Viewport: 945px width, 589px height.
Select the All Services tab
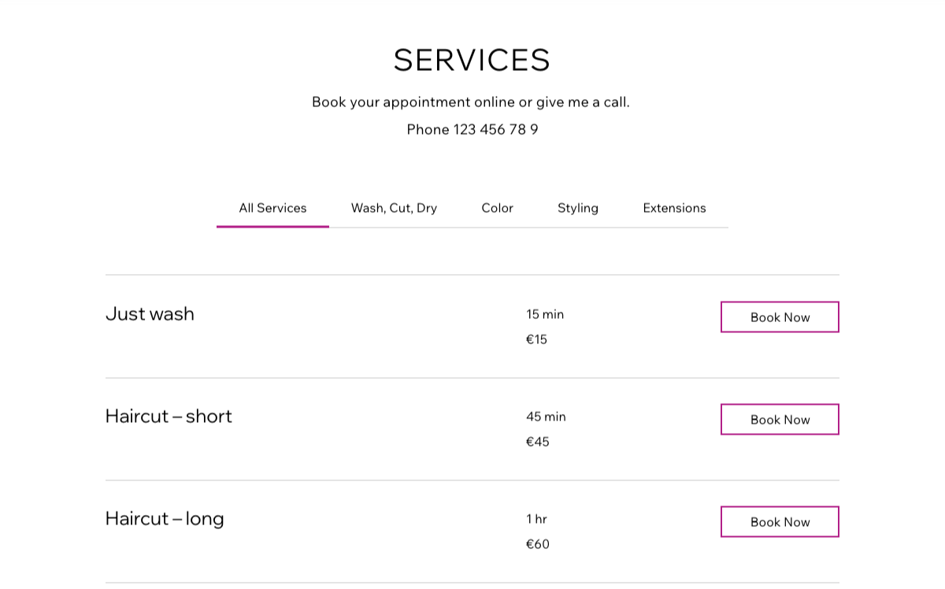click(272, 208)
